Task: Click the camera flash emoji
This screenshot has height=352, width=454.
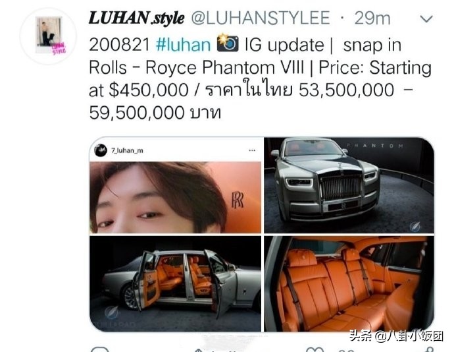Action: tap(228, 43)
